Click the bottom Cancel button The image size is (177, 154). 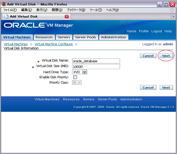coord(148,87)
